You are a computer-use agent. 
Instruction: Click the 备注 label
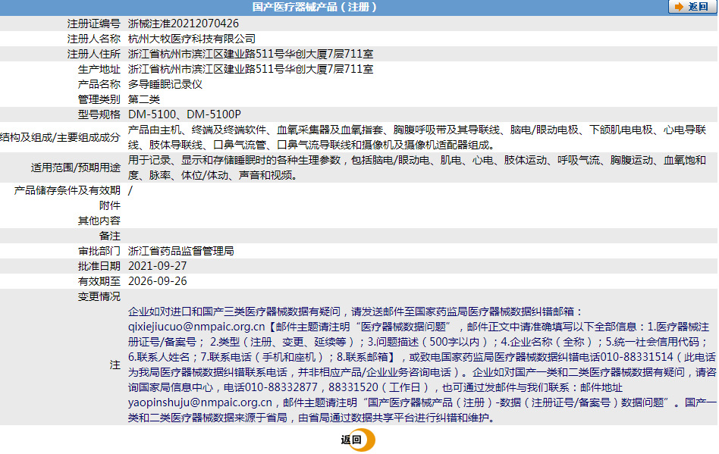109,236
